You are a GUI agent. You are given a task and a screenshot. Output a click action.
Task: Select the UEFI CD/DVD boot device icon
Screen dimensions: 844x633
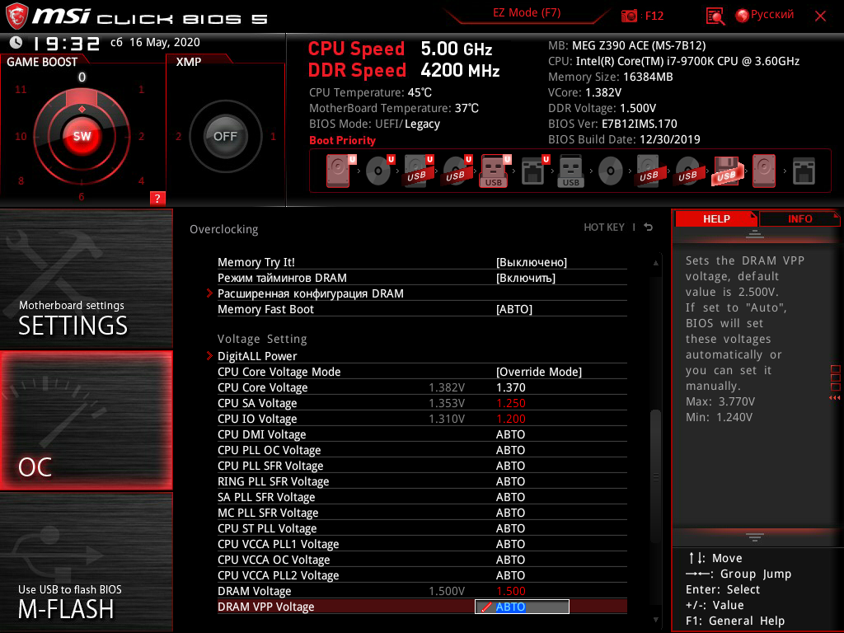pos(377,171)
